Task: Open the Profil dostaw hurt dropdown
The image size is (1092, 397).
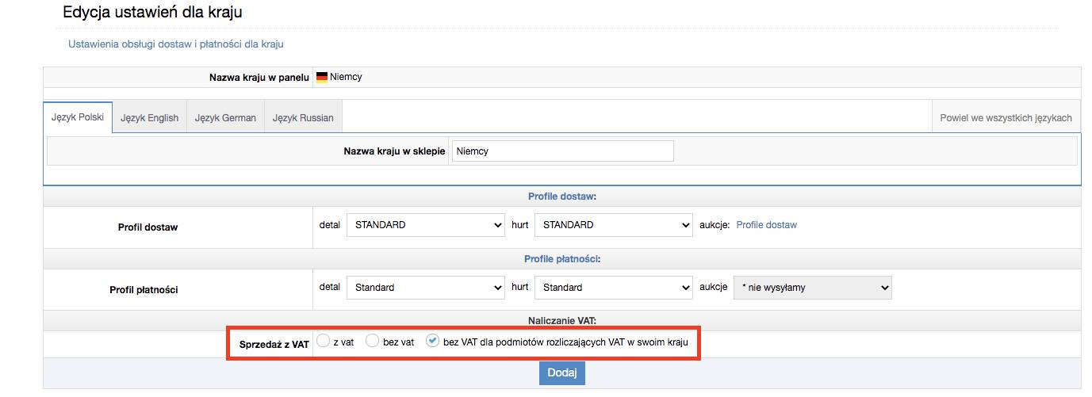Action: tap(613, 225)
